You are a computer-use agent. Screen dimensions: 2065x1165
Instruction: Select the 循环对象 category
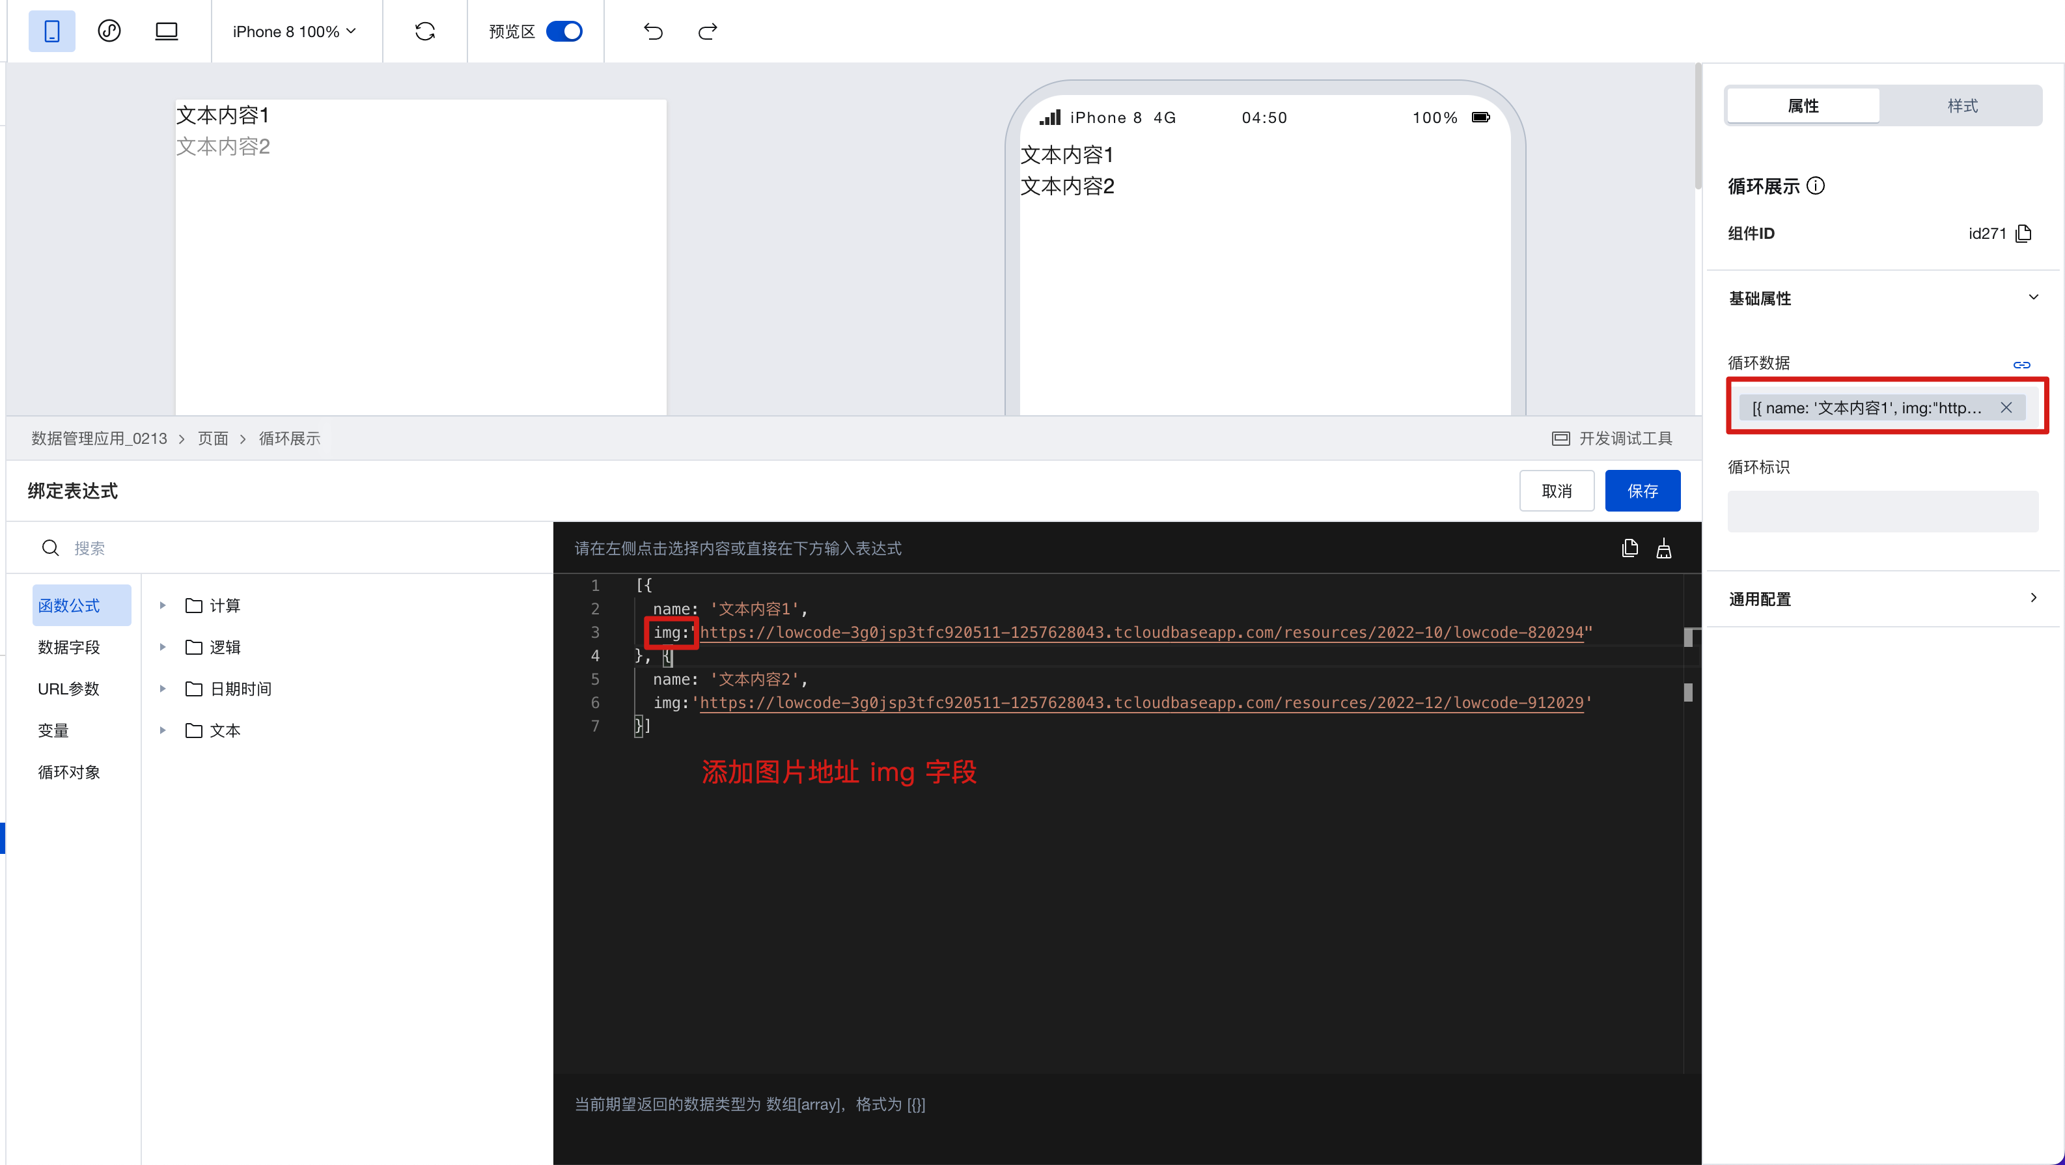tap(69, 772)
